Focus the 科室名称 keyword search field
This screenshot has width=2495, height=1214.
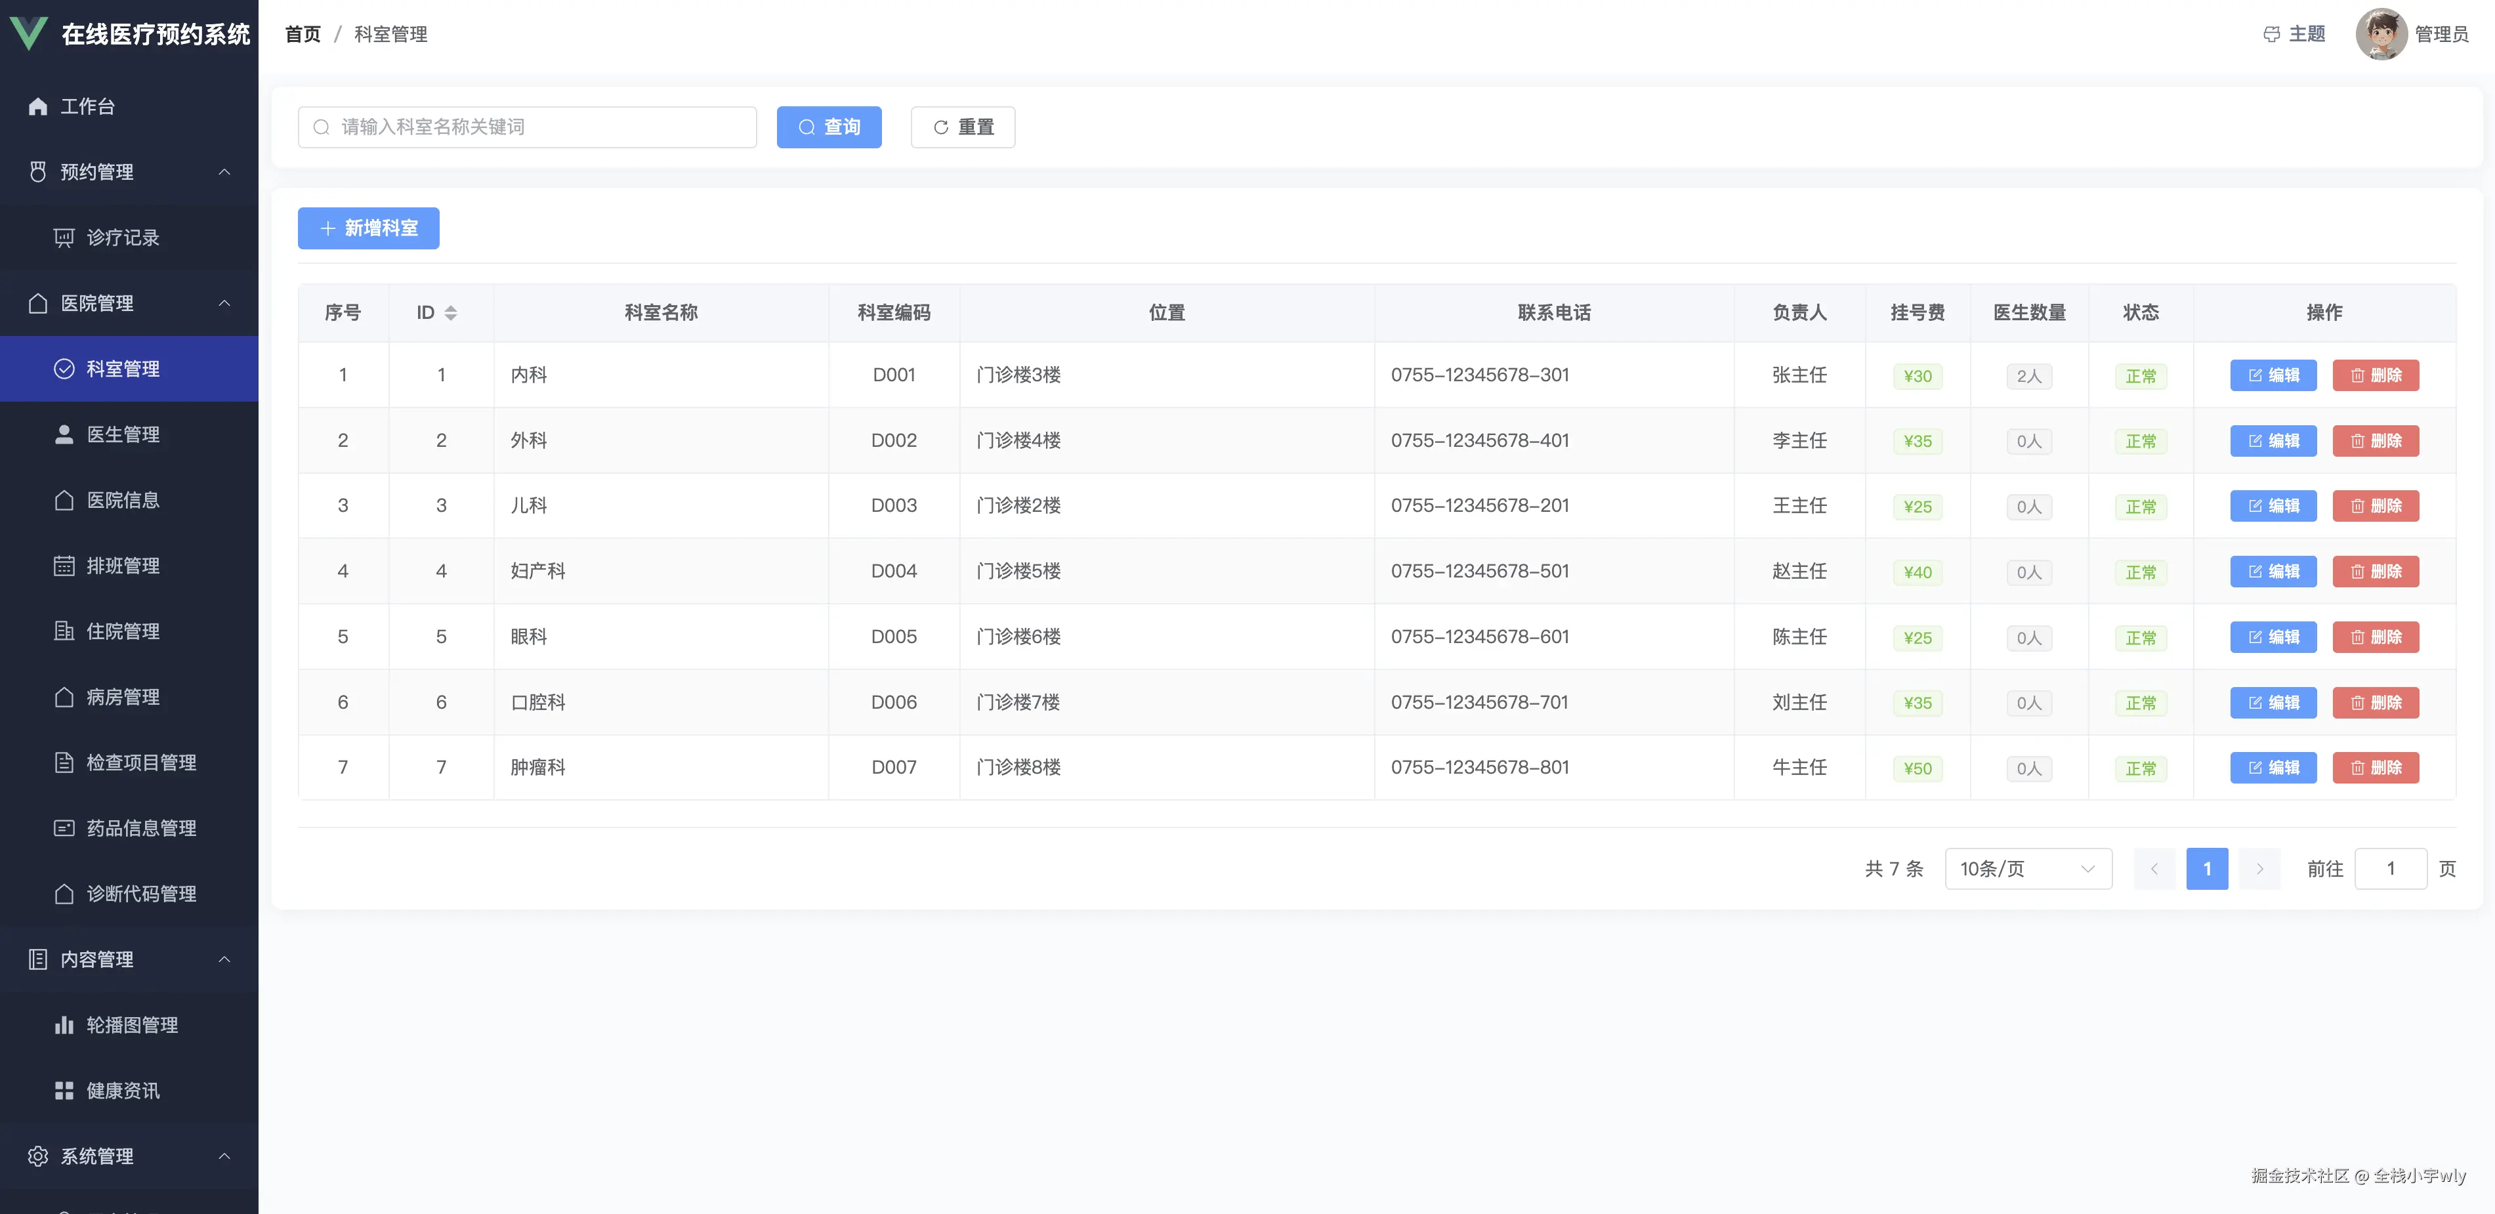click(528, 127)
